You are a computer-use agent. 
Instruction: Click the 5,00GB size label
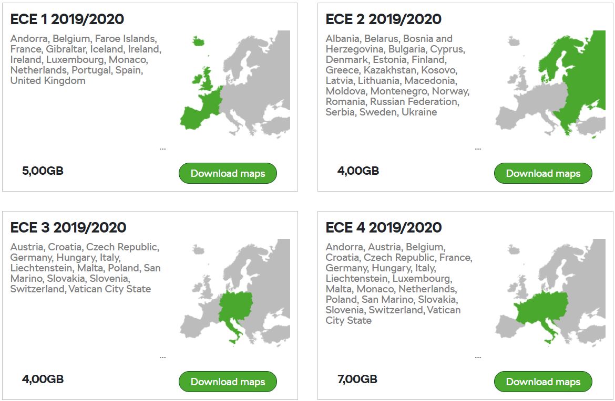(x=43, y=171)
